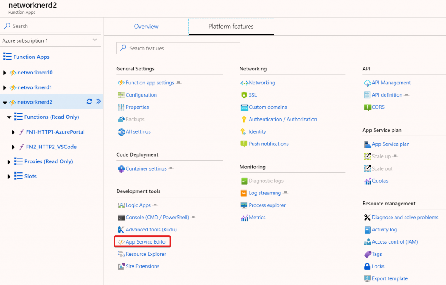Screen dimensions: 446x285
Task: Click the Configuration bars icon
Action: (121, 95)
